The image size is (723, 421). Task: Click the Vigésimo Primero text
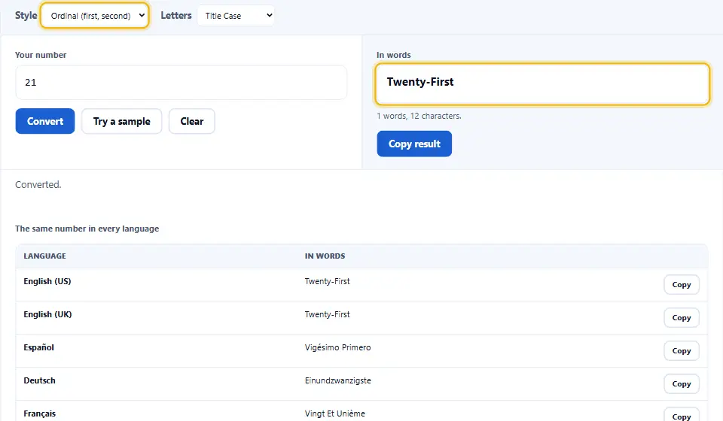pos(337,347)
